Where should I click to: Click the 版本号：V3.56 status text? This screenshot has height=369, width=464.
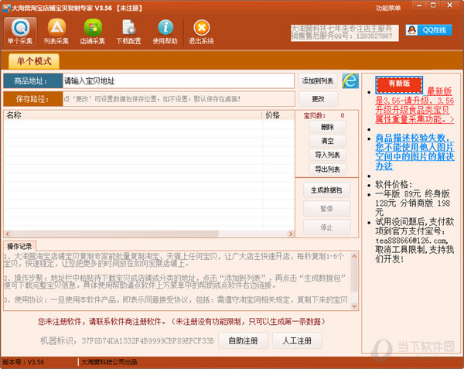[23, 362]
